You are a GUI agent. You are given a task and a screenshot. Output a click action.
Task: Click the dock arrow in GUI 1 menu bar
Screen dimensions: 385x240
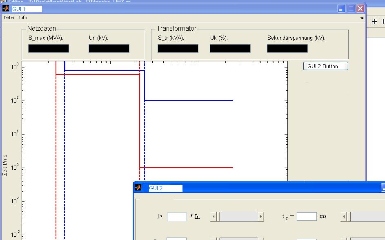click(x=362, y=18)
